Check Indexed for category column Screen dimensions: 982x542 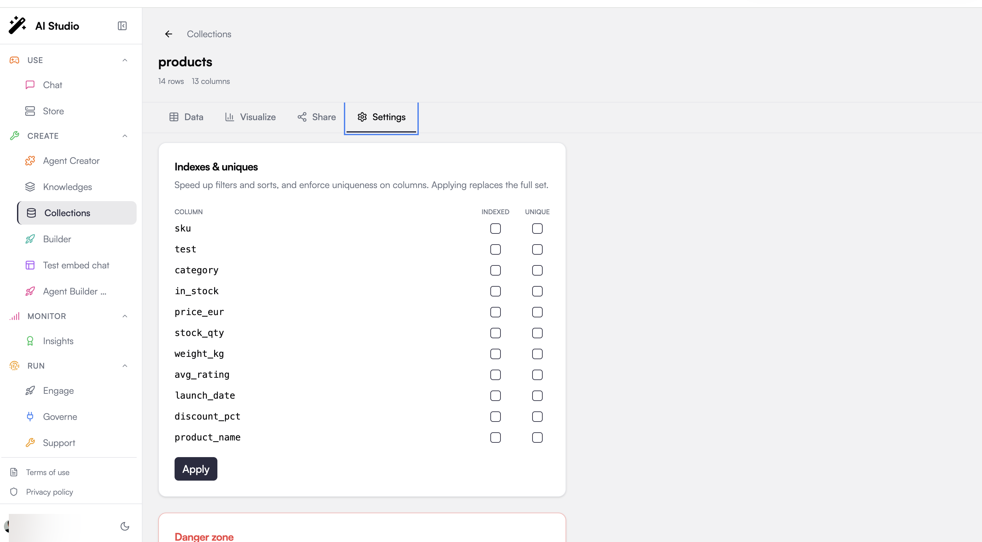495,270
